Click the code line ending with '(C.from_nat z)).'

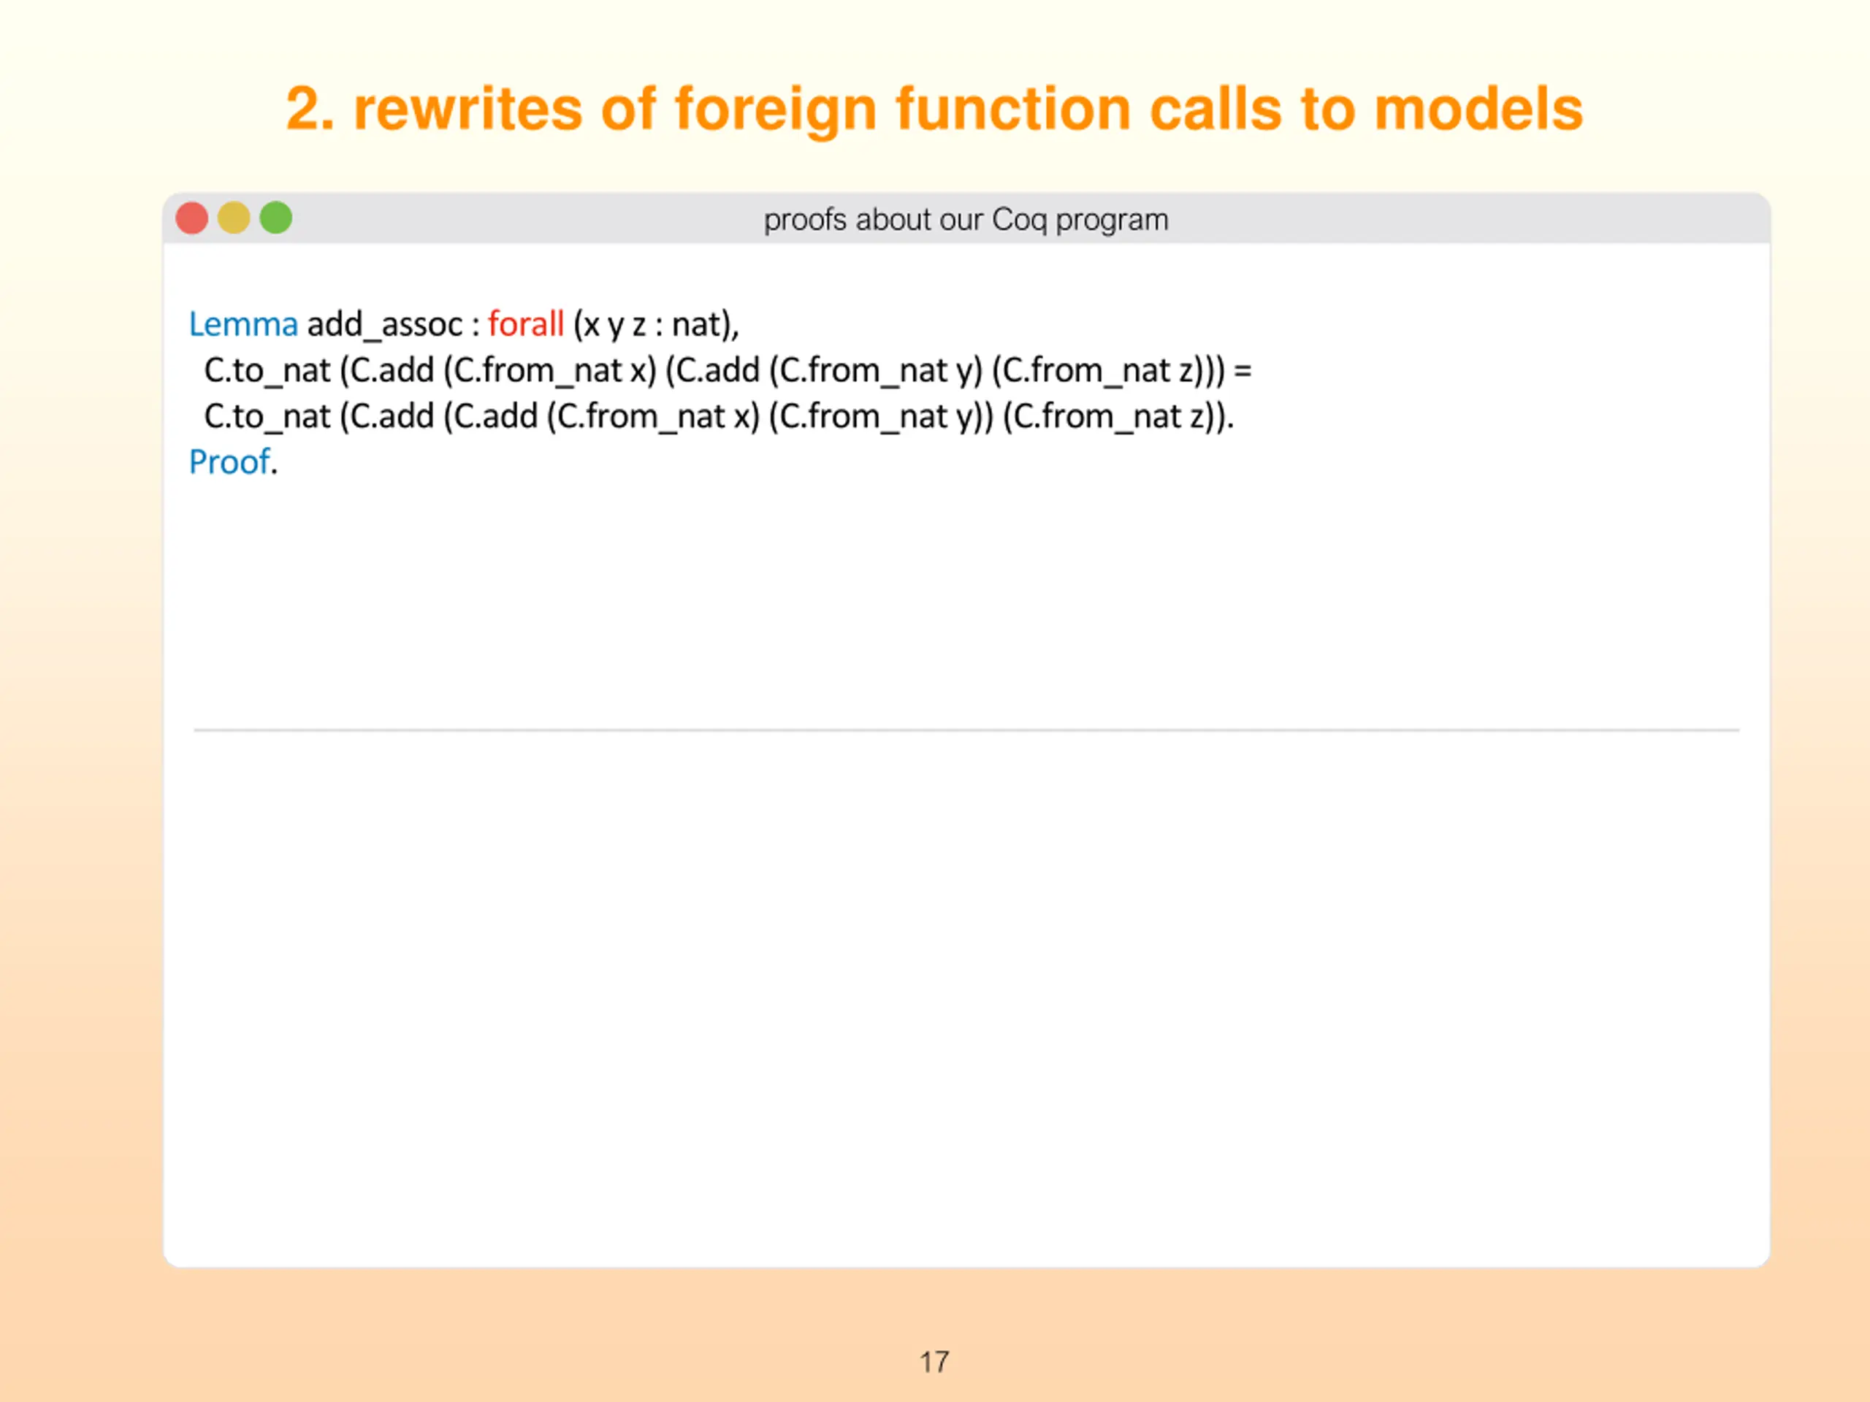tap(720, 417)
